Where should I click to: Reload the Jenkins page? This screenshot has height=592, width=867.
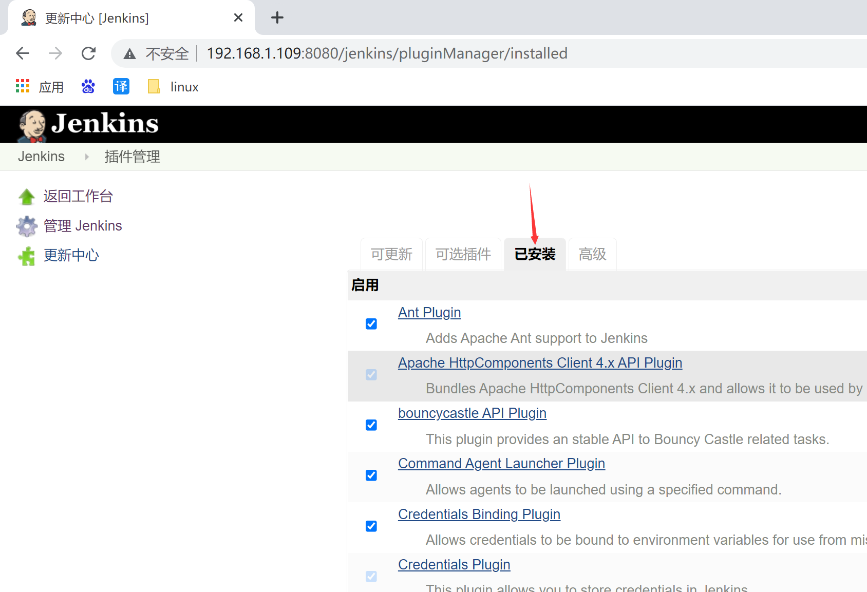pos(88,53)
